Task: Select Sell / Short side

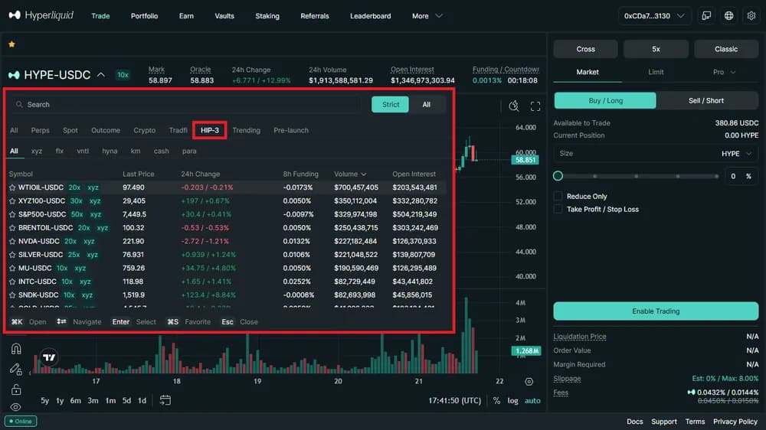Action: pyautogui.click(x=706, y=100)
